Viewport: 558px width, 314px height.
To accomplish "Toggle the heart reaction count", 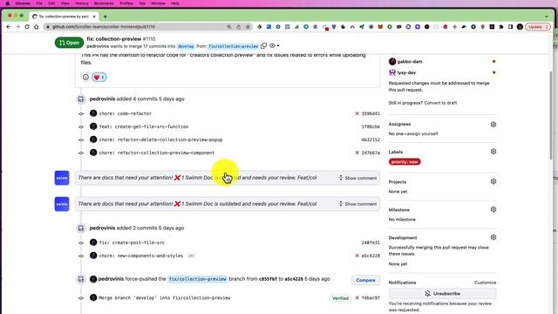I will [99, 77].
